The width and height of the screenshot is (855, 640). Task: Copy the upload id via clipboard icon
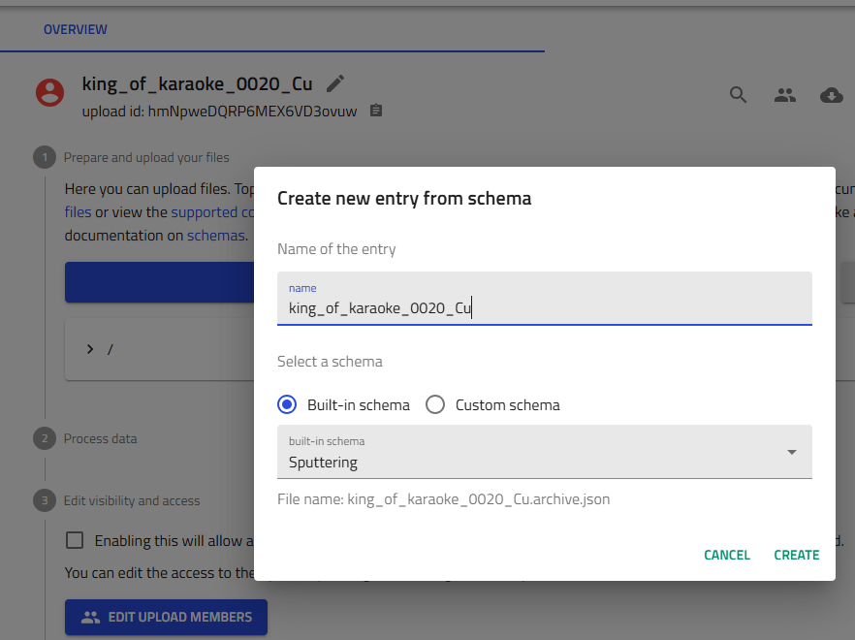(x=375, y=111)
